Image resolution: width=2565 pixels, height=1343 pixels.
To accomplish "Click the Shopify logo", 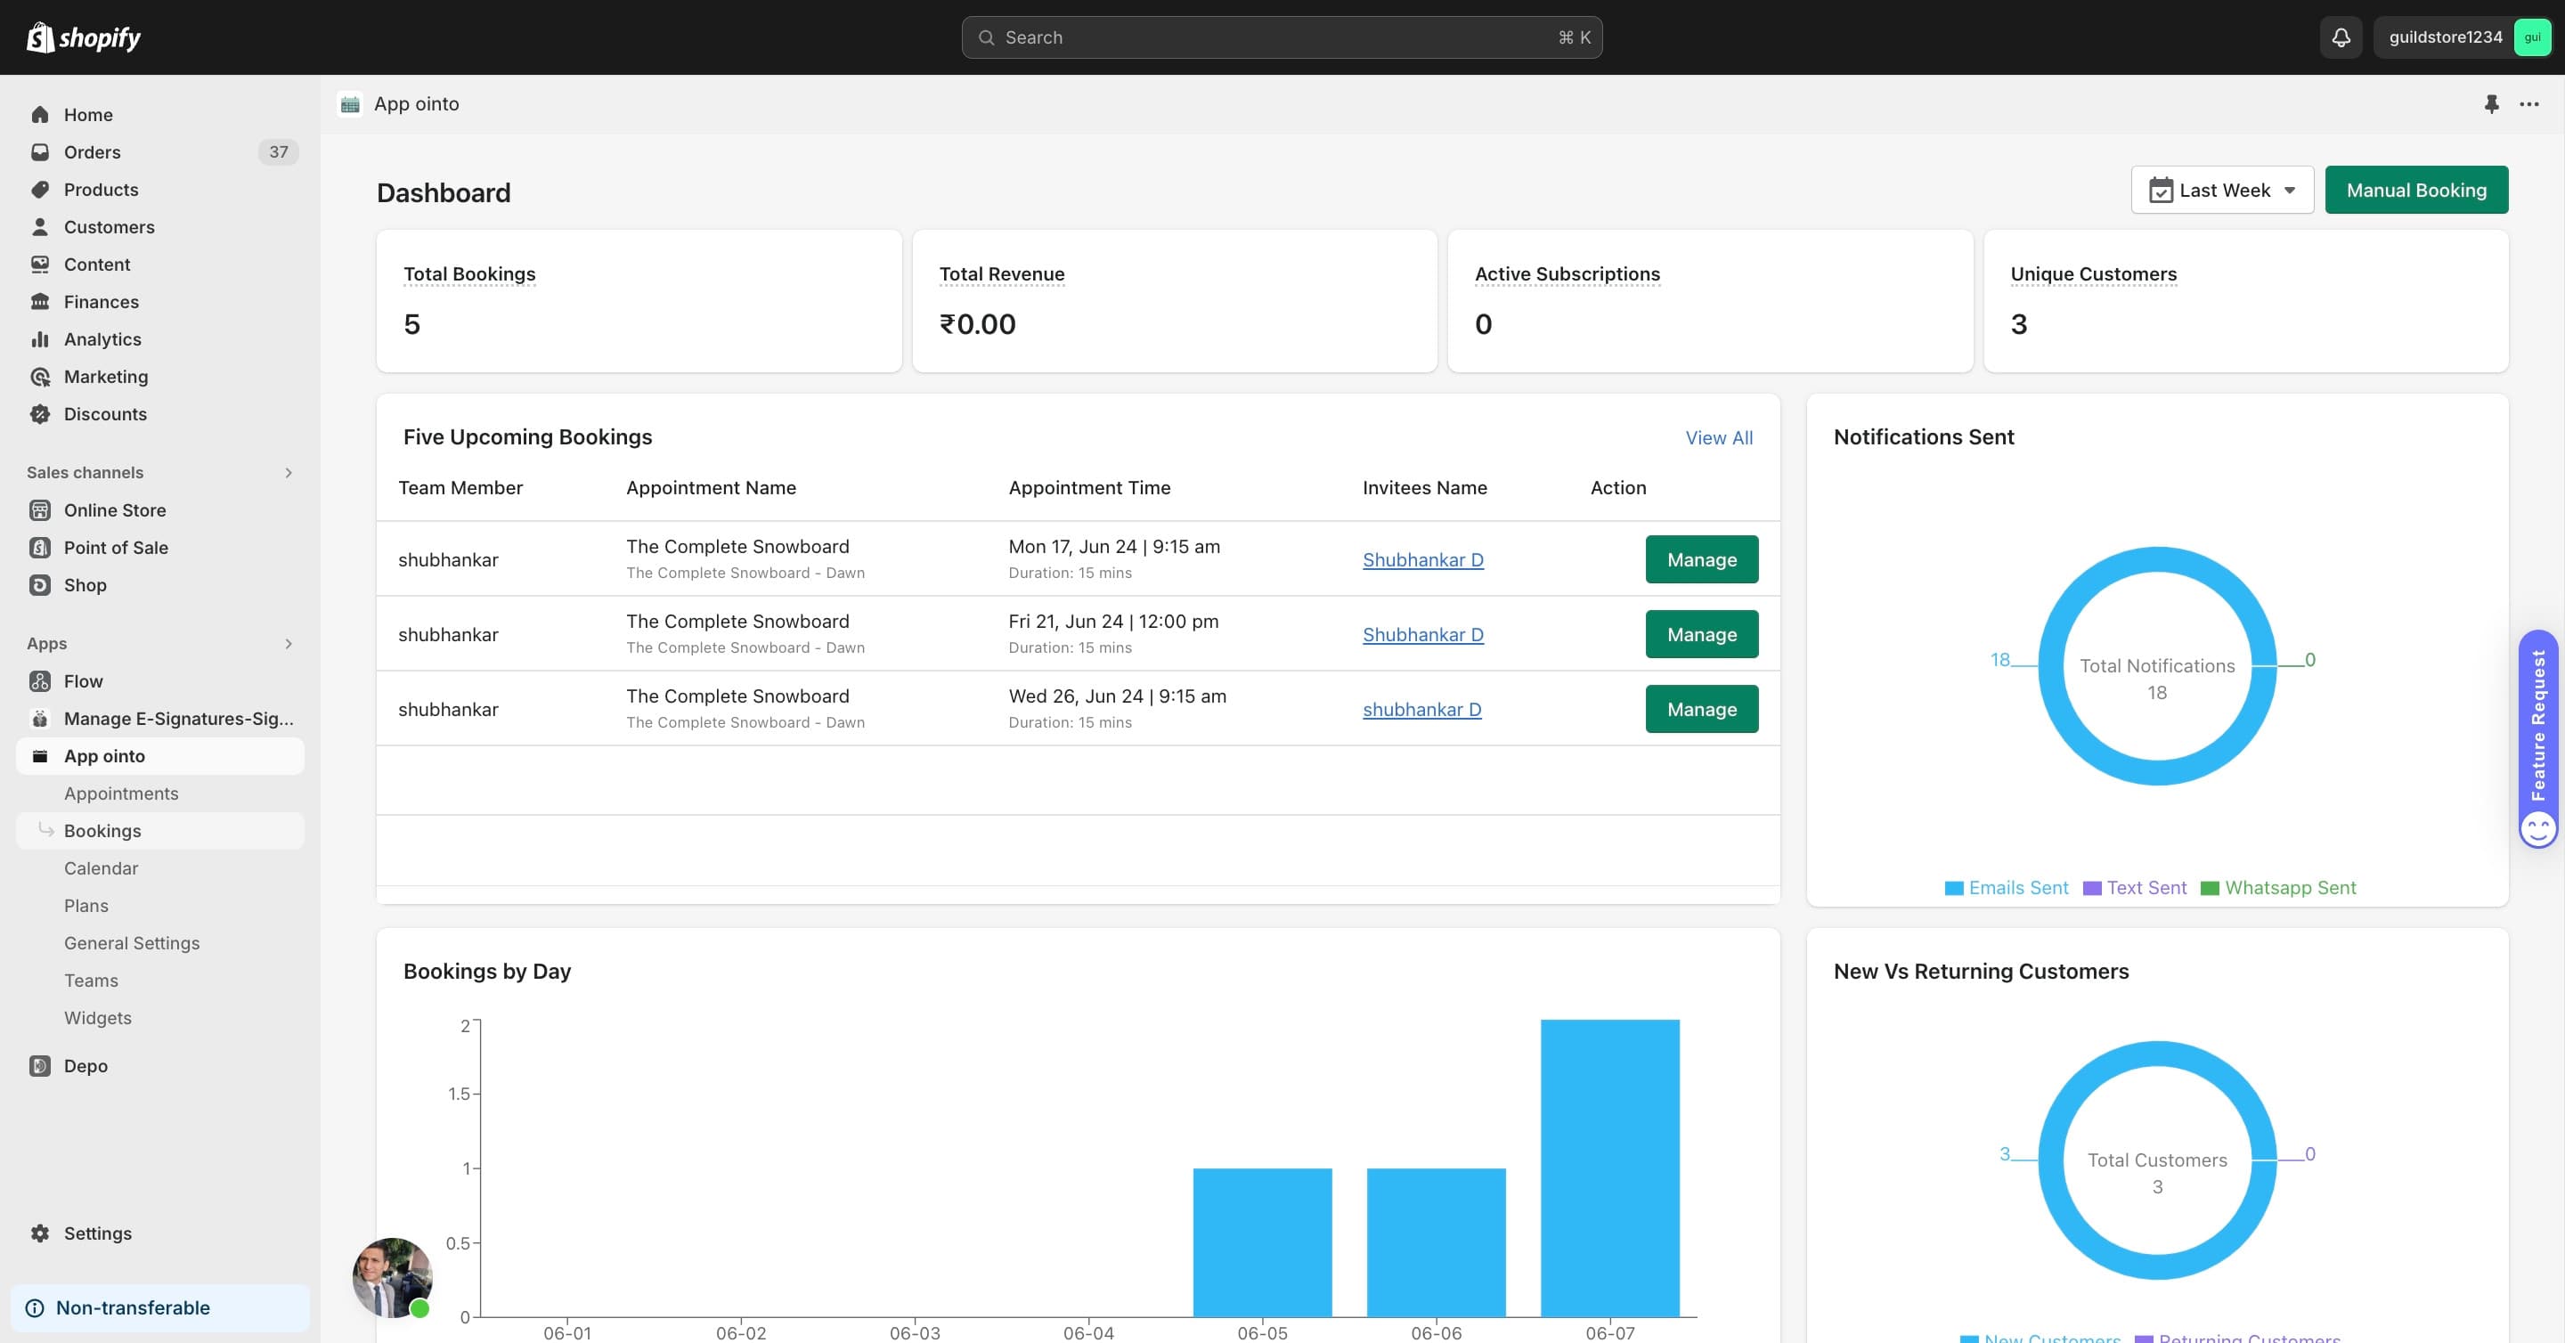I will click(x=84, y=37).
